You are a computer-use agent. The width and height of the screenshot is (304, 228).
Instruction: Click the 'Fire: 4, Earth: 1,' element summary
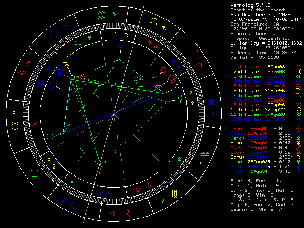[256, 181]
